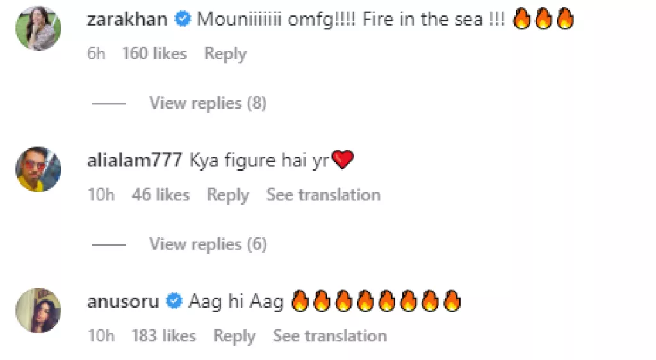Click the alialam777 username
Viewport: 656px width, 360px height.
(x=134, y=160)
